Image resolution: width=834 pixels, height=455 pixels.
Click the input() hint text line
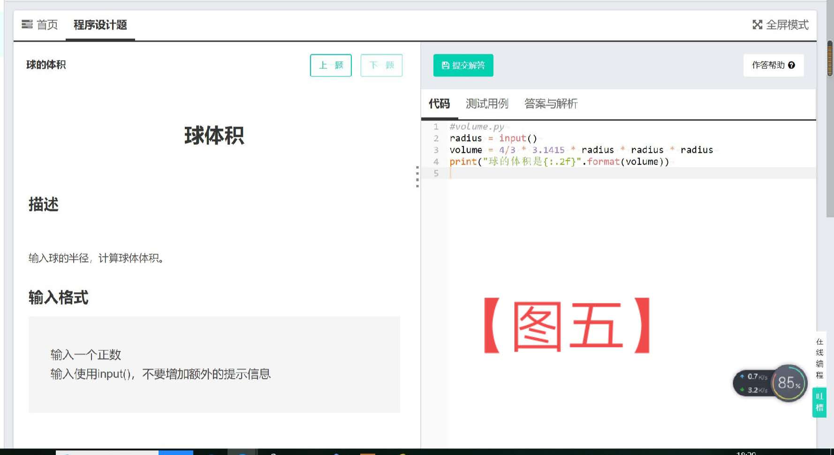click(x=160, y=374)
